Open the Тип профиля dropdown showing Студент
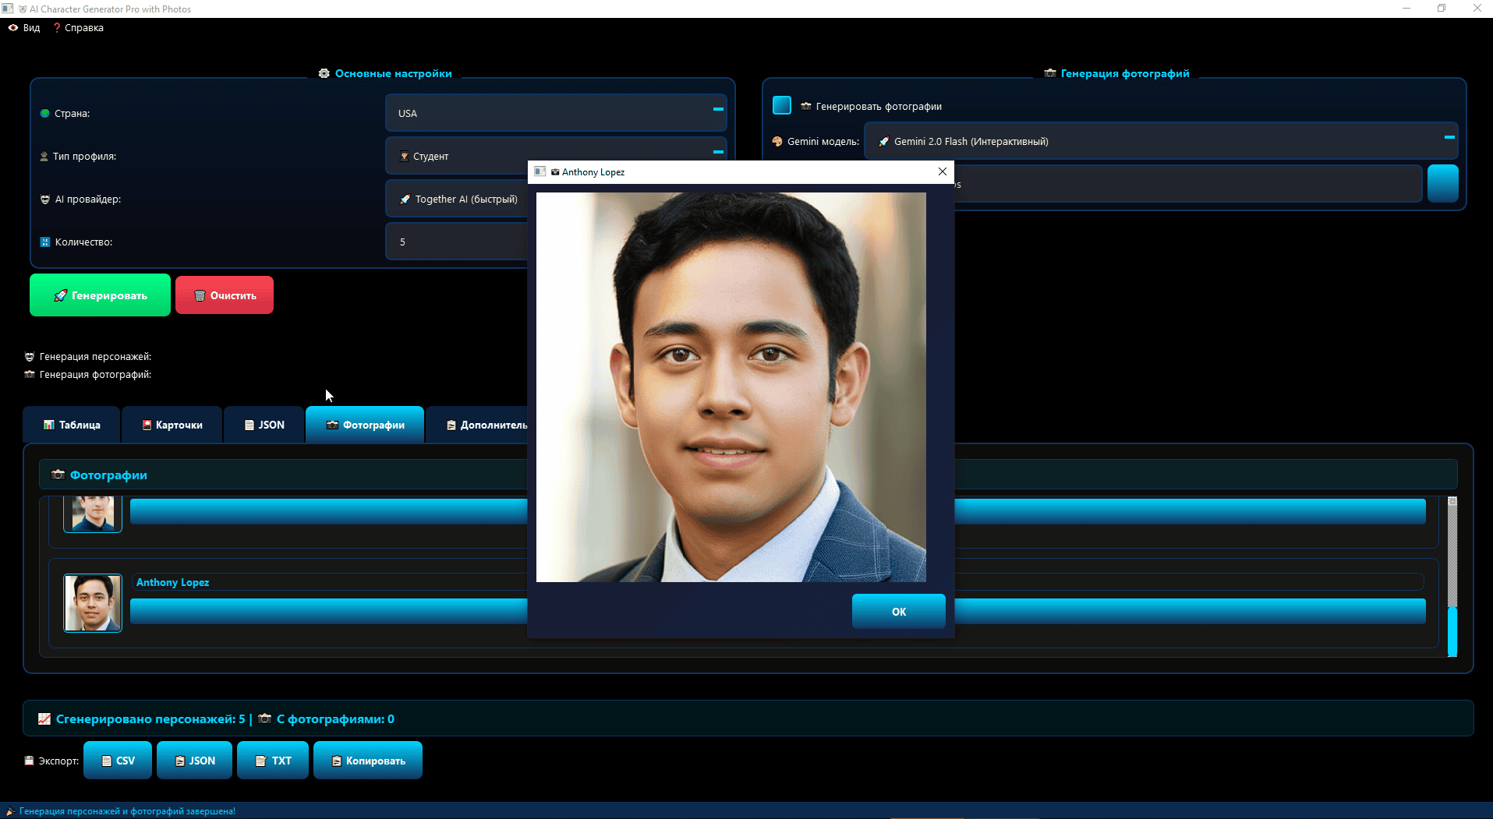The height and width of the screenshot is (819, 1493). 556,156
